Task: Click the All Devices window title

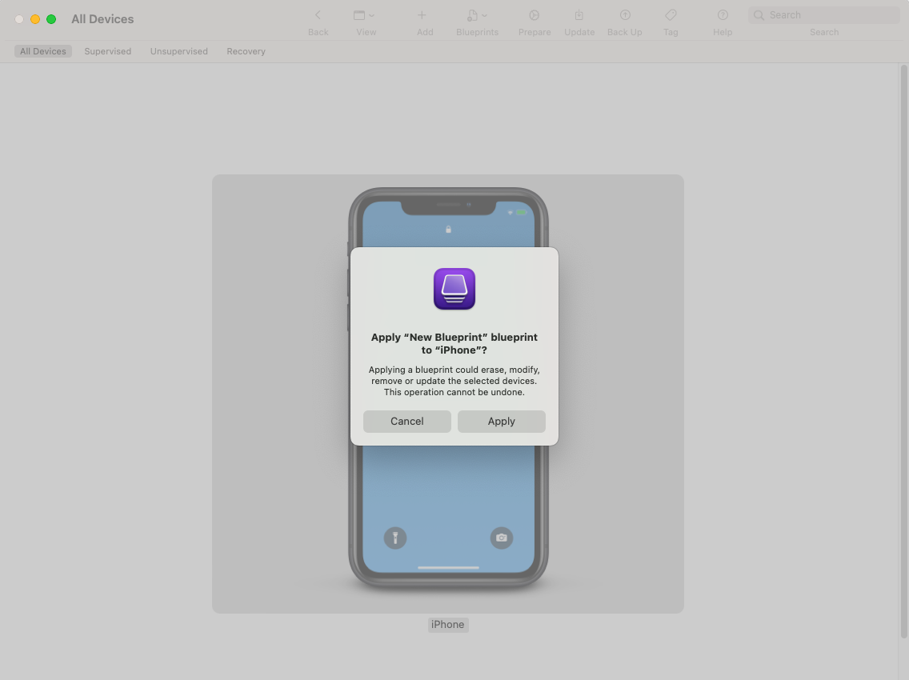Action: (102, 19)
